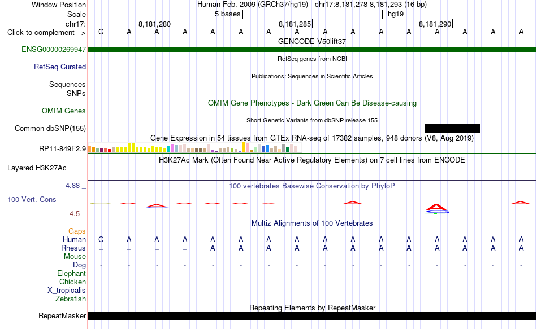This screenshot has width=537, height=329.
Task: Click the 8,181,280 position marker
Action: [155, 24]
